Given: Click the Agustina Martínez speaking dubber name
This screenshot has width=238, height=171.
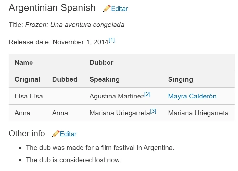Looking at the screenshot, I should (117, 96).
